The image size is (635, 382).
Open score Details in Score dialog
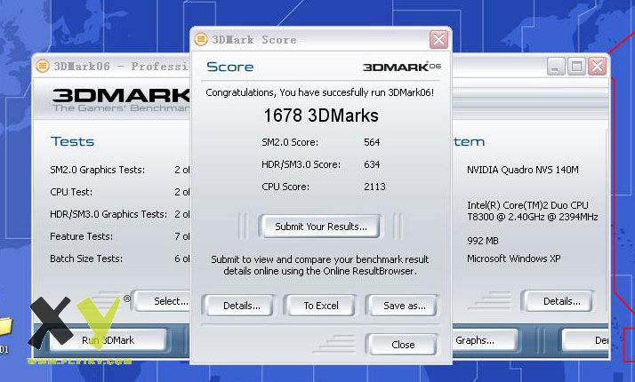pos(241,306)
